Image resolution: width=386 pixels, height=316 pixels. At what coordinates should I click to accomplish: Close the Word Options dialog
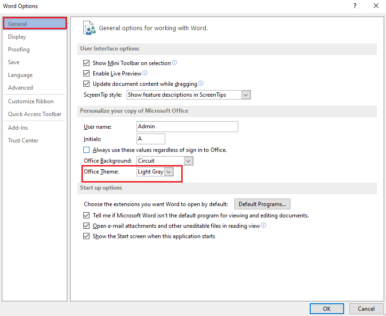(x=376, y=6)
